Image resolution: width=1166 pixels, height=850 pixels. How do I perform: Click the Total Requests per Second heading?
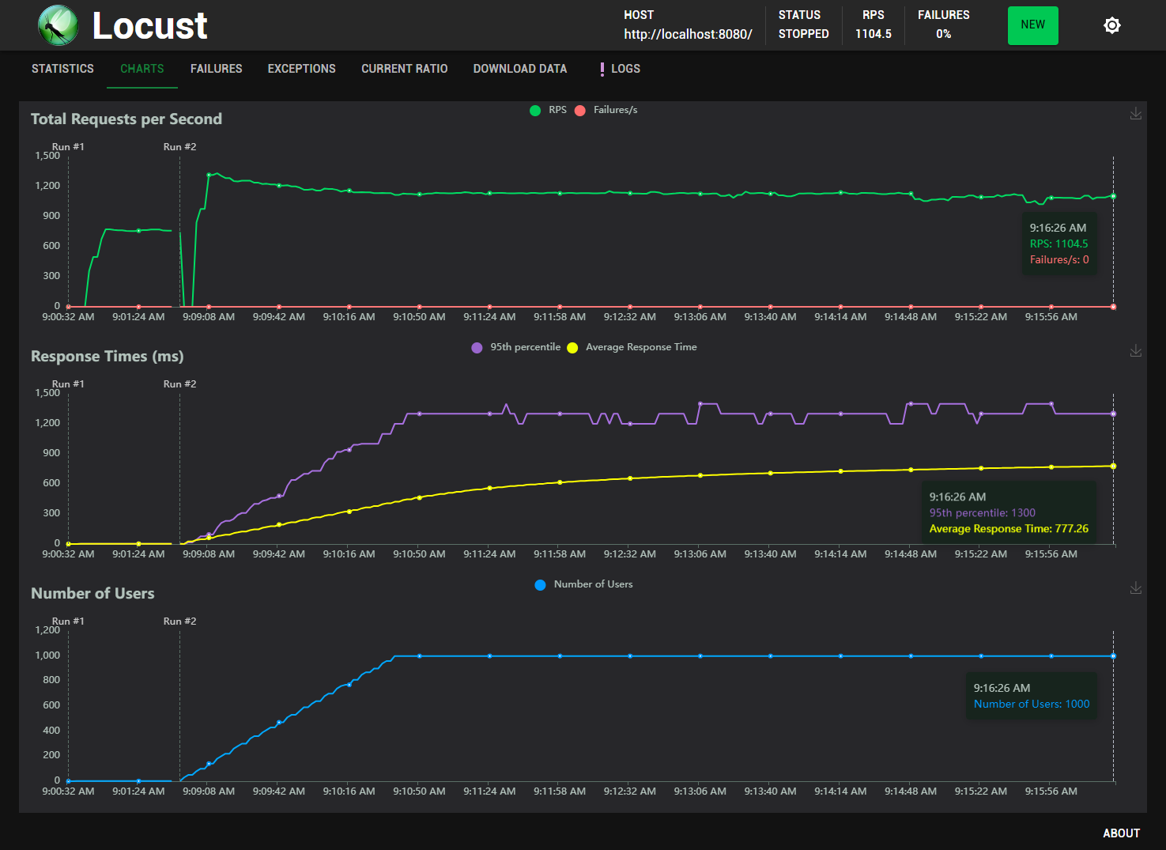pyautogui.click(x=126, y=119)
